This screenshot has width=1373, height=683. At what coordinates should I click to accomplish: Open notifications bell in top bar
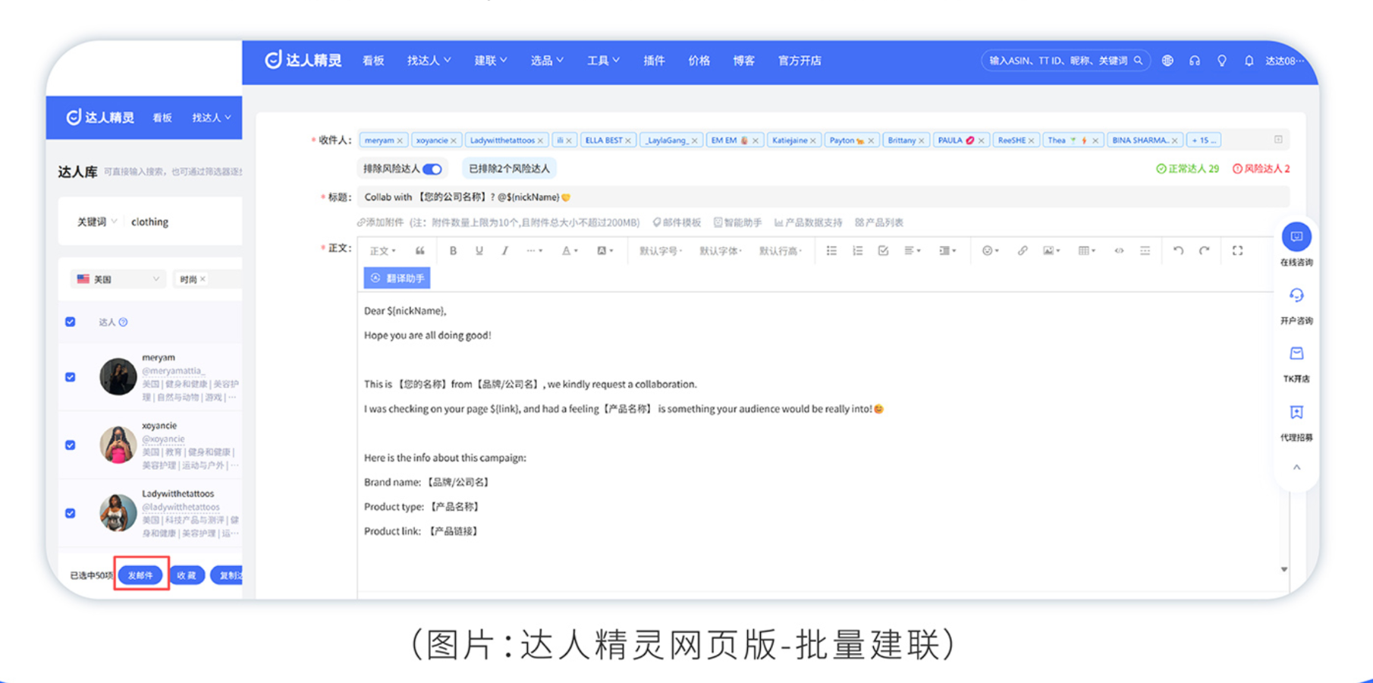pyautogui.click(x=1249, y=61)
